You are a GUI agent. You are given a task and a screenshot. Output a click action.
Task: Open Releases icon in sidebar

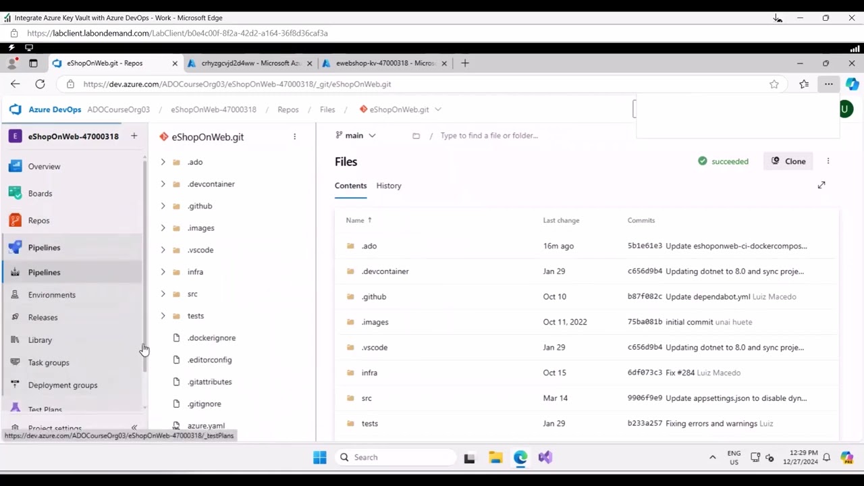[x=15, y=317]
